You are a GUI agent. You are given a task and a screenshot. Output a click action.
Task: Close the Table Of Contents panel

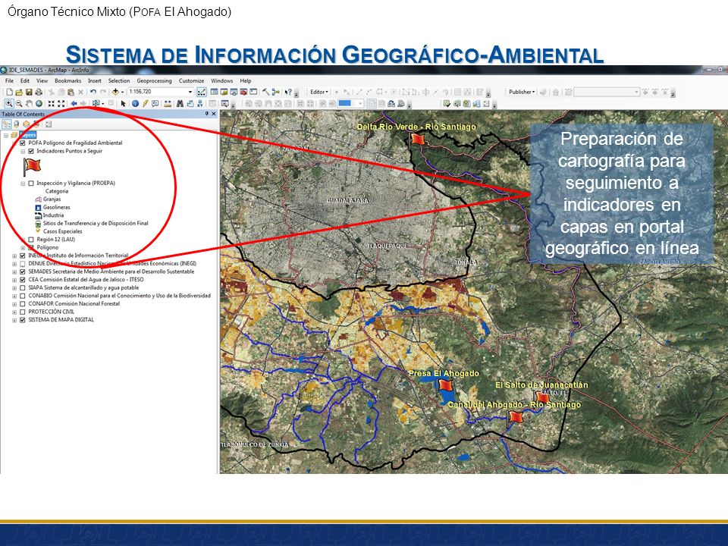point(214,114)
